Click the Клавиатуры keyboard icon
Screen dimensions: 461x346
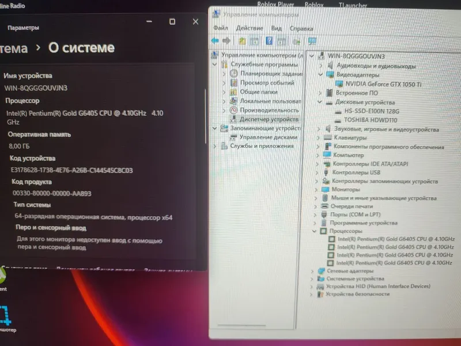tap(327, 137)
